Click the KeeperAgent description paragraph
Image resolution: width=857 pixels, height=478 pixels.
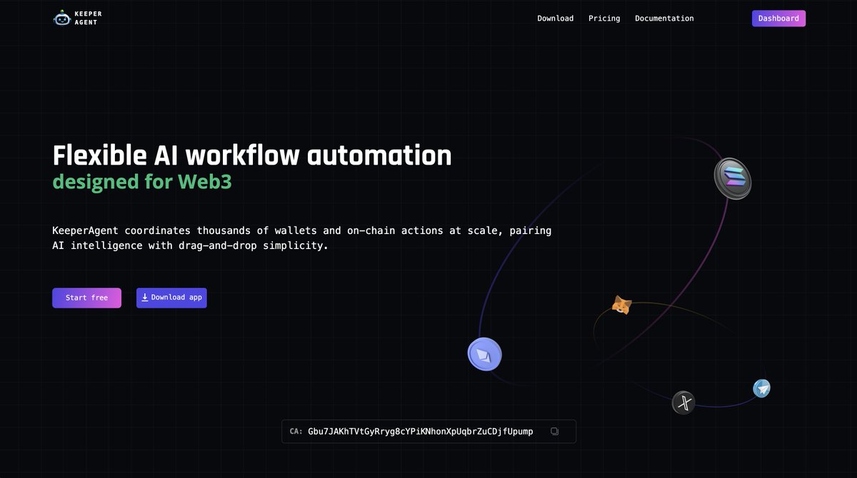click(x=302, y=238)
